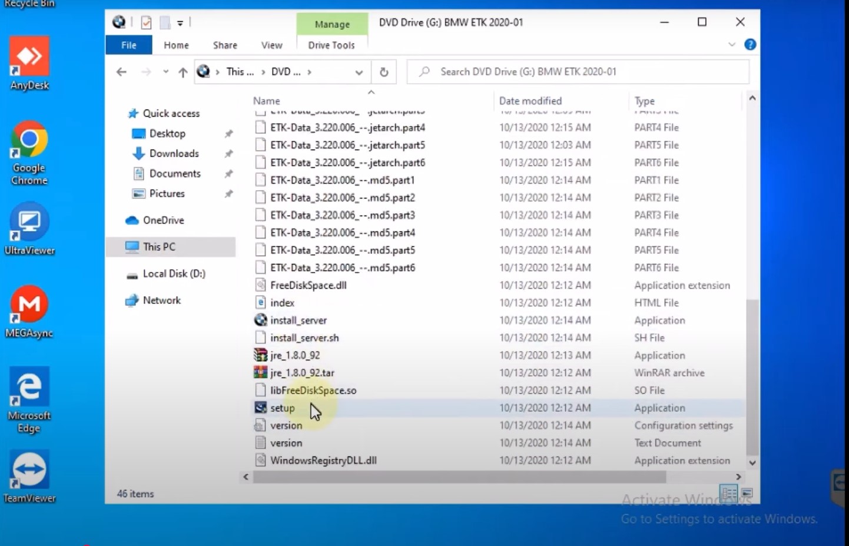The height and width of the screenshot is (546, 849).
Task: Open the Google Chrome desktop icon
Action: pyautogui.click(x=29, y=140)
